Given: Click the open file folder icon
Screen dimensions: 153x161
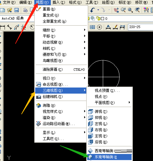Looking at the screenshot, I should pos(10,10).
